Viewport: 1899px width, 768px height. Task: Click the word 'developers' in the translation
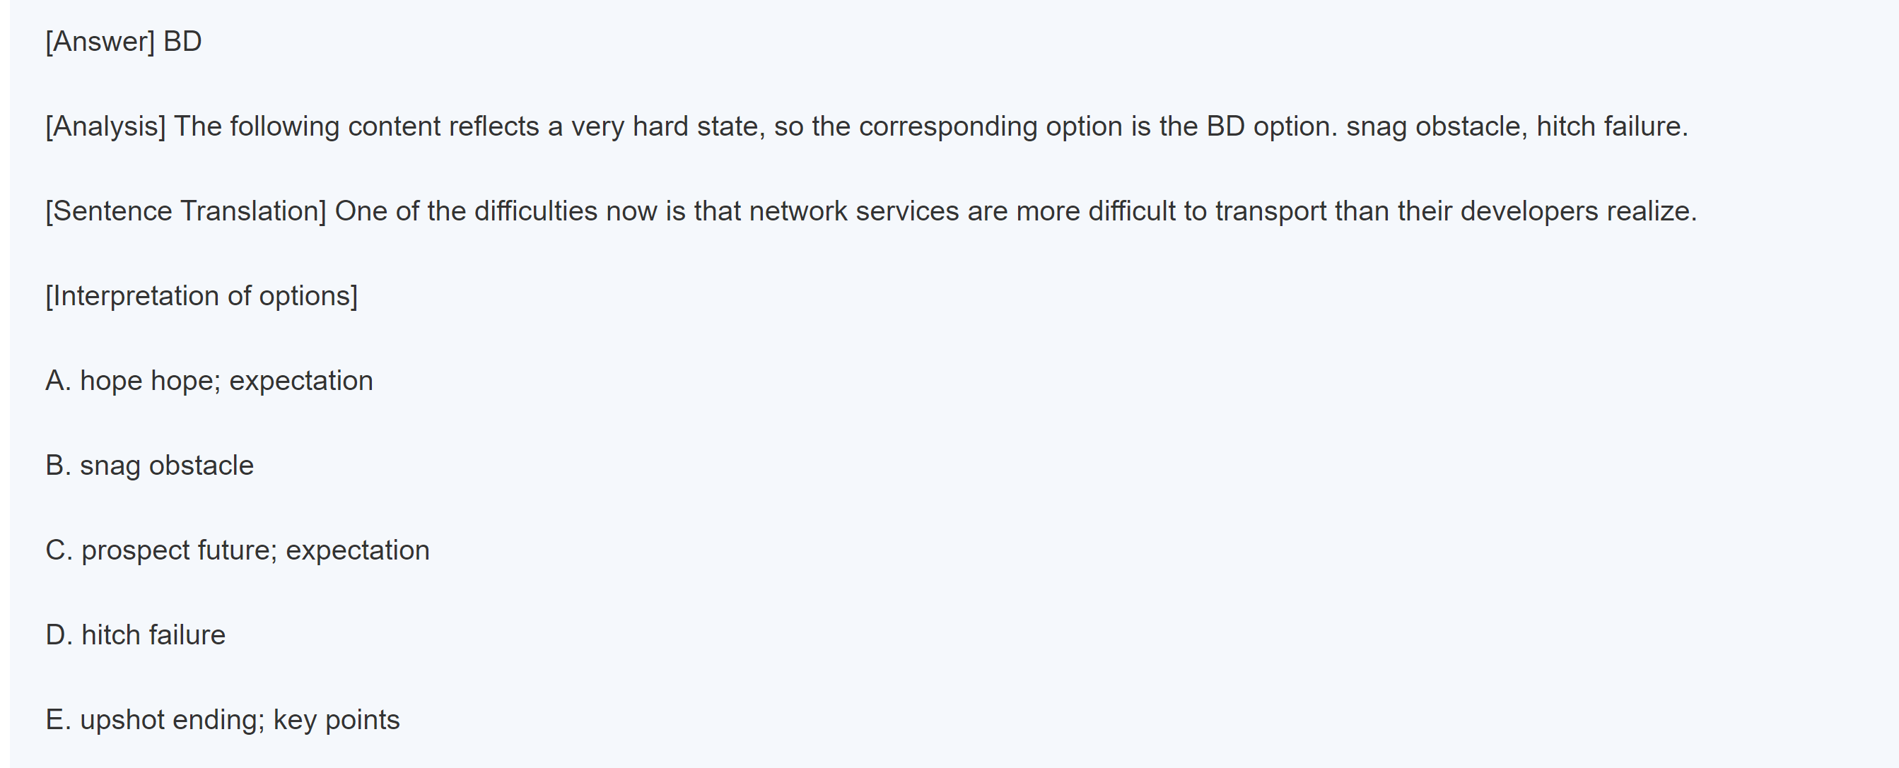coord(1529,211)
